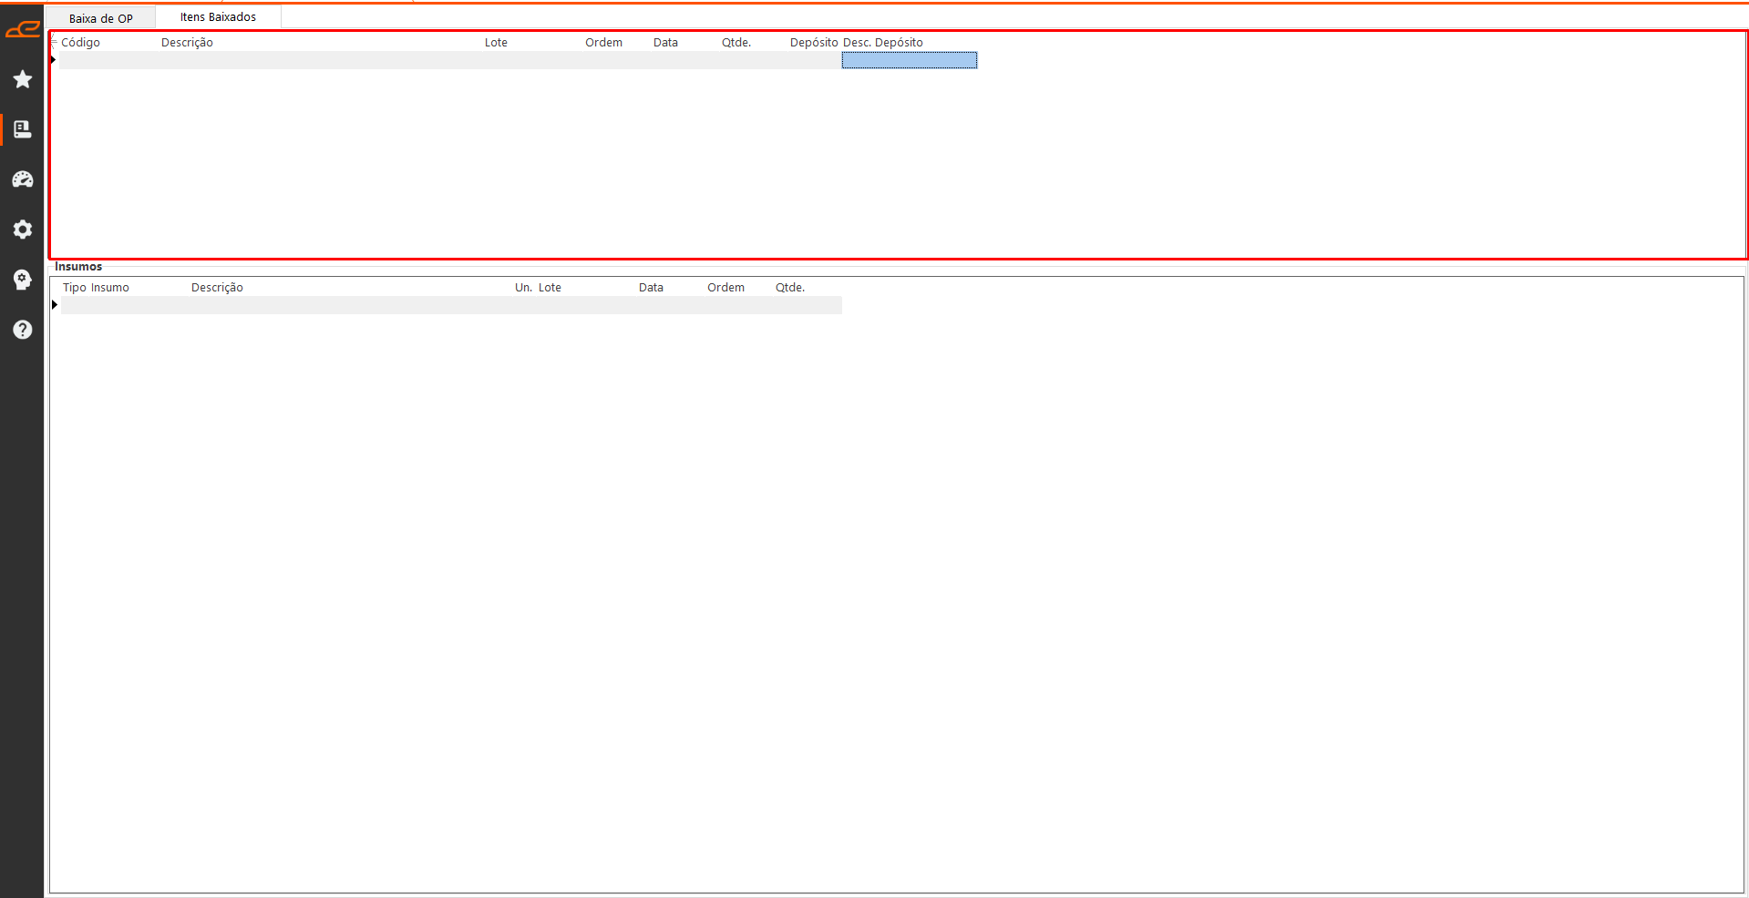Open the dashboard gauge icon

tap(23, 179)
